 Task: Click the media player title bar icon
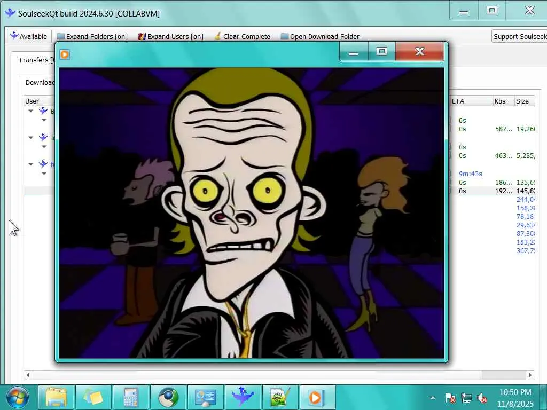coord(65,54)
